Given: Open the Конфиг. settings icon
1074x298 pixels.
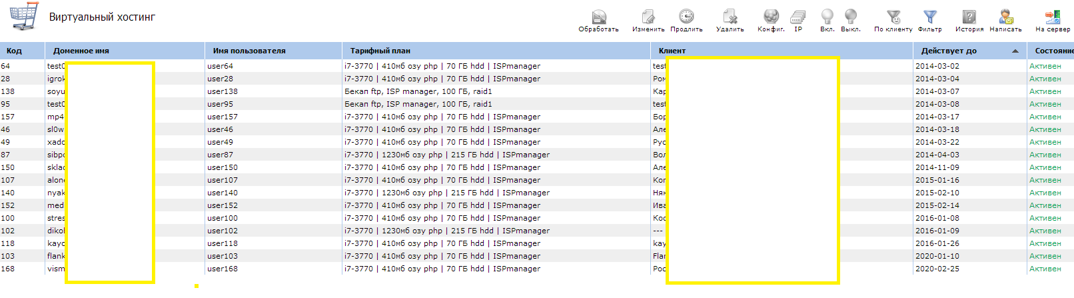Looking at the screenshot, I should pyautogui.click(x=771, y=18).
